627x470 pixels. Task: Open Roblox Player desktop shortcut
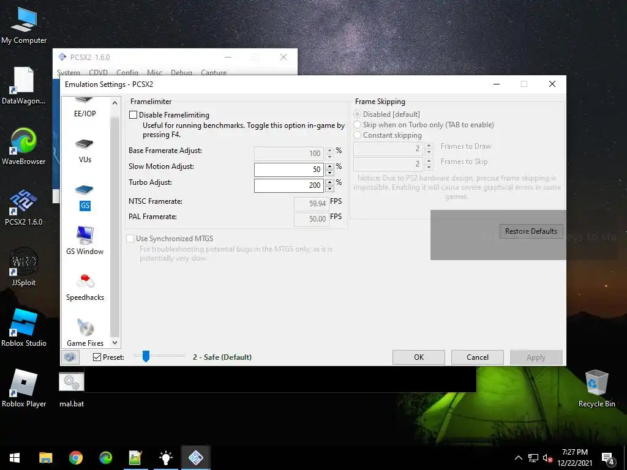coord(24,389)
